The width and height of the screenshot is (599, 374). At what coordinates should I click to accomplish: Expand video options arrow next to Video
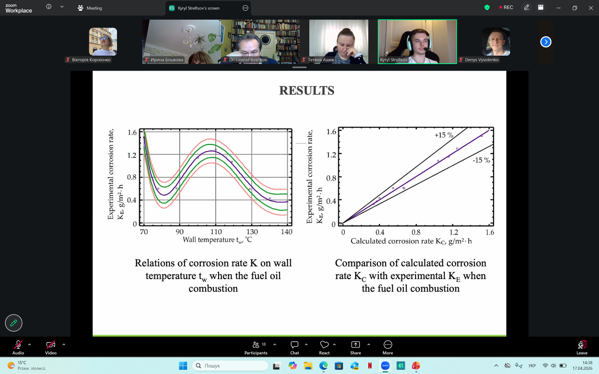click(x=64, y=345)
